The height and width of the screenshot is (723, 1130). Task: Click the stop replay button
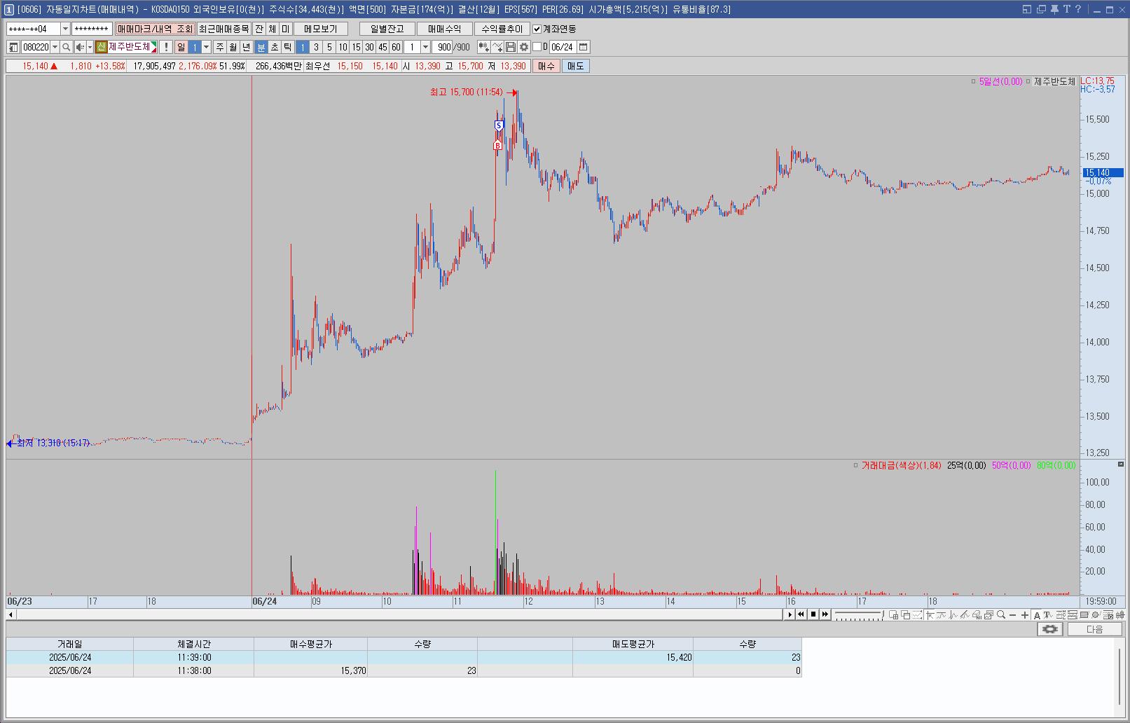[813, 614]
